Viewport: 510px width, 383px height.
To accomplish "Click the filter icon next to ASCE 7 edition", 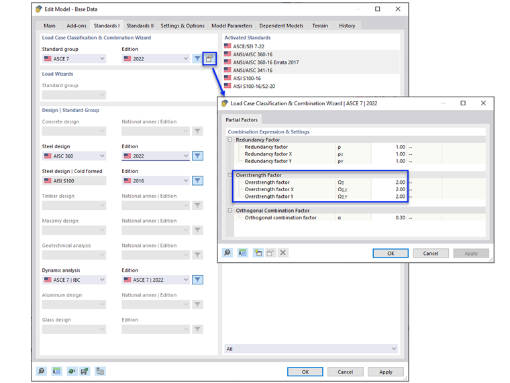I will tap(197, 59).
